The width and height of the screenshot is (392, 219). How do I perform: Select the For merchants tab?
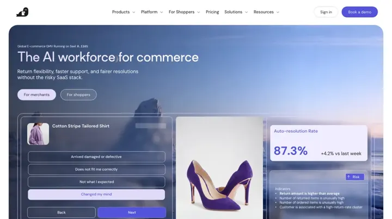(36, 95)
